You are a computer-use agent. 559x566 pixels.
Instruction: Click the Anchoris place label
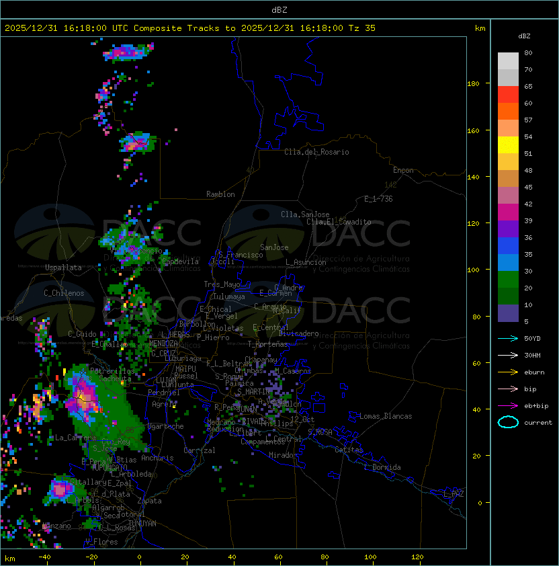[x=157, y=458]
